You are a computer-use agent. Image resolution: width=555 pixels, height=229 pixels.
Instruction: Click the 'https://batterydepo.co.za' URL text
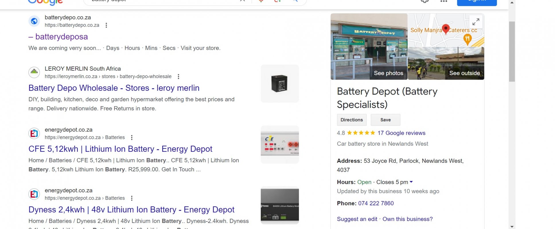(72, 25)
